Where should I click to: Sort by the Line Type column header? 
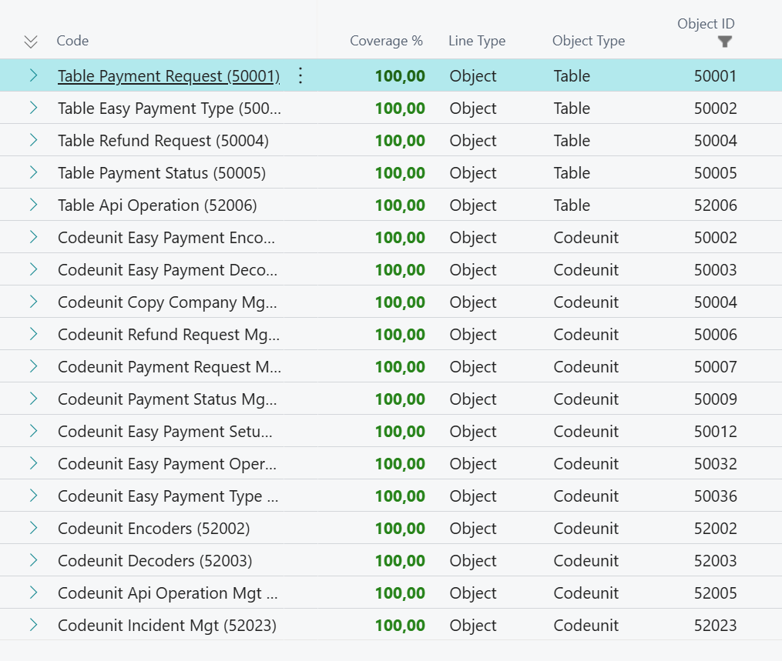(x=477, y=41)
